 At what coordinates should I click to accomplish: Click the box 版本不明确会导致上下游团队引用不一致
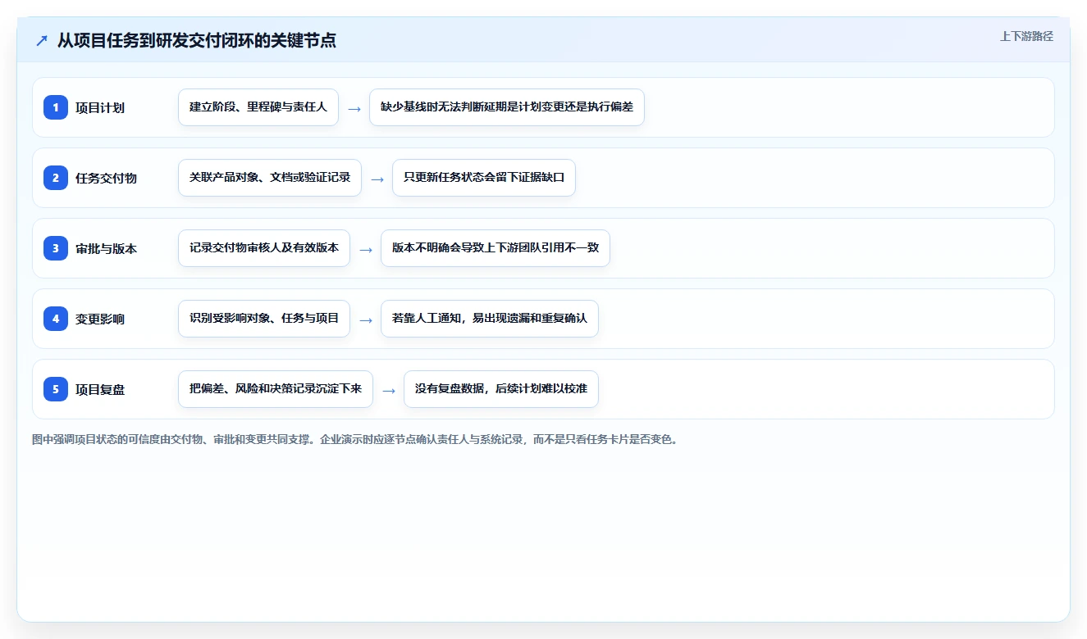496,248
